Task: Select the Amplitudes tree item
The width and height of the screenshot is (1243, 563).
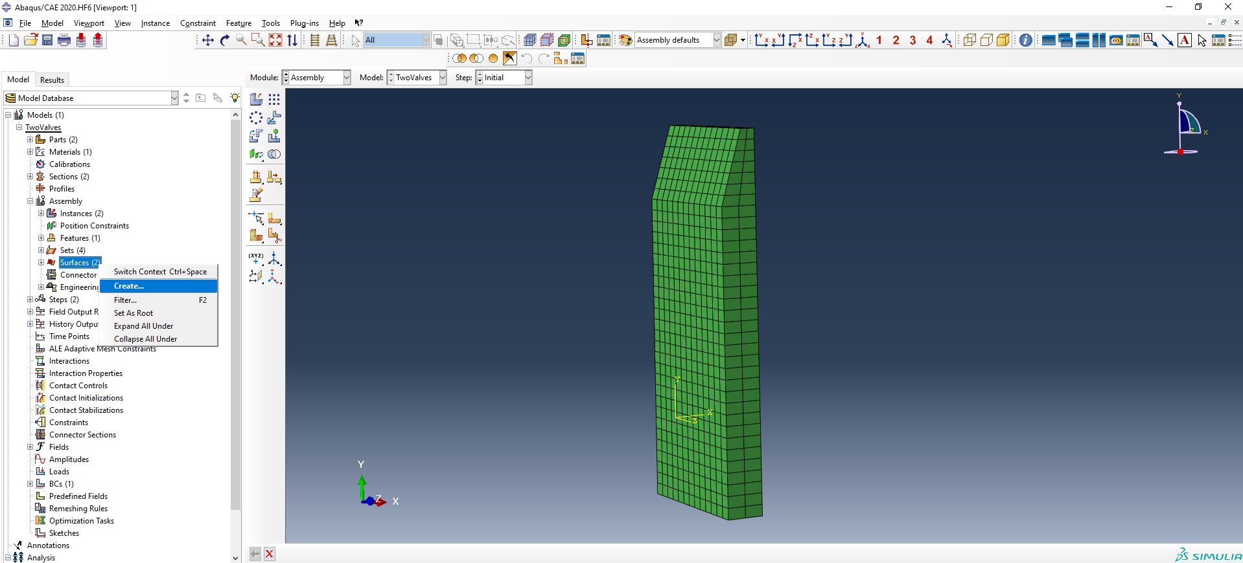Action: click(x=69, y=459)
